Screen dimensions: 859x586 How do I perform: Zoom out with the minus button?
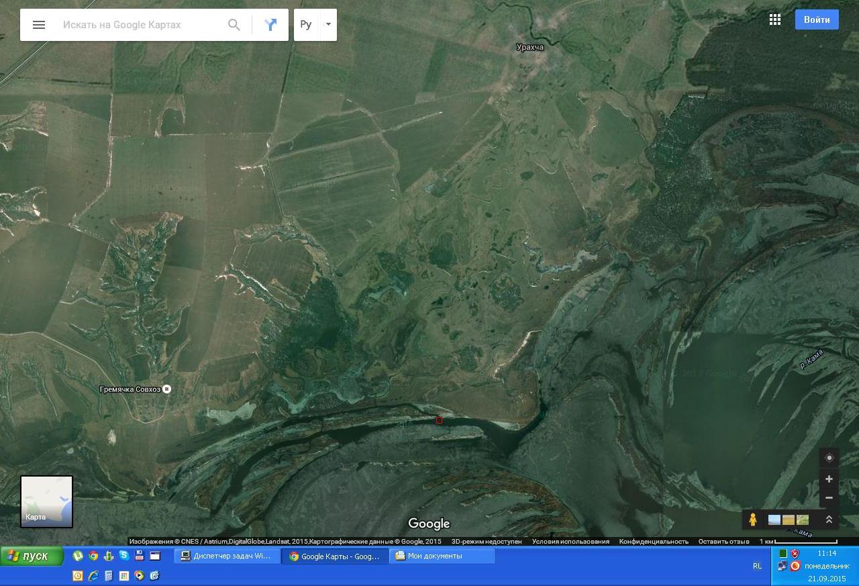point(829,497)
